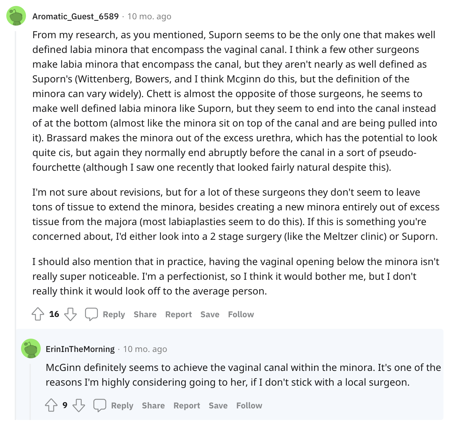Image resolution: width=454 pixels, height=427 pixels.
Task: Follow Aromatic_Guest_6589's comment
Action: click(x=241, y=314)
